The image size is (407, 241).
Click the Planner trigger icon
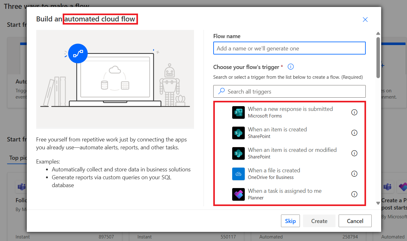tap(238, 194)
